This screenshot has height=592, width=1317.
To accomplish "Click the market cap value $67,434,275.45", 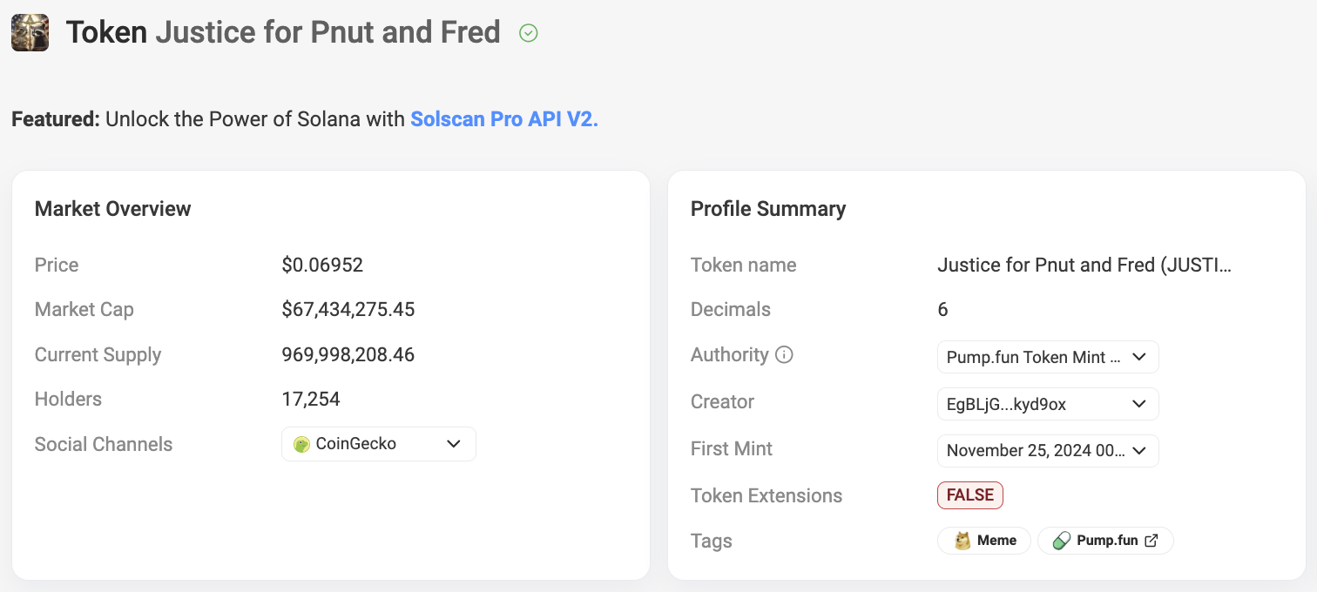I will click(x=348, y=310).
